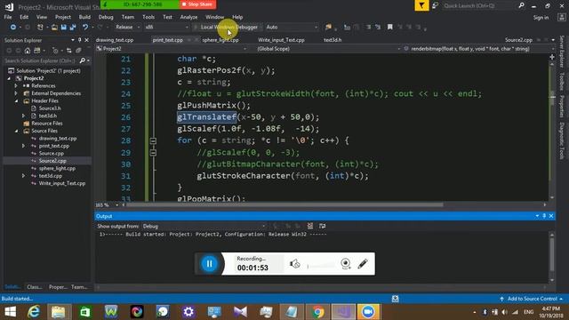Viewport: 569px width, 320px height.
Task: Click the notifications filter flag icon
Action: click(421, 5)
